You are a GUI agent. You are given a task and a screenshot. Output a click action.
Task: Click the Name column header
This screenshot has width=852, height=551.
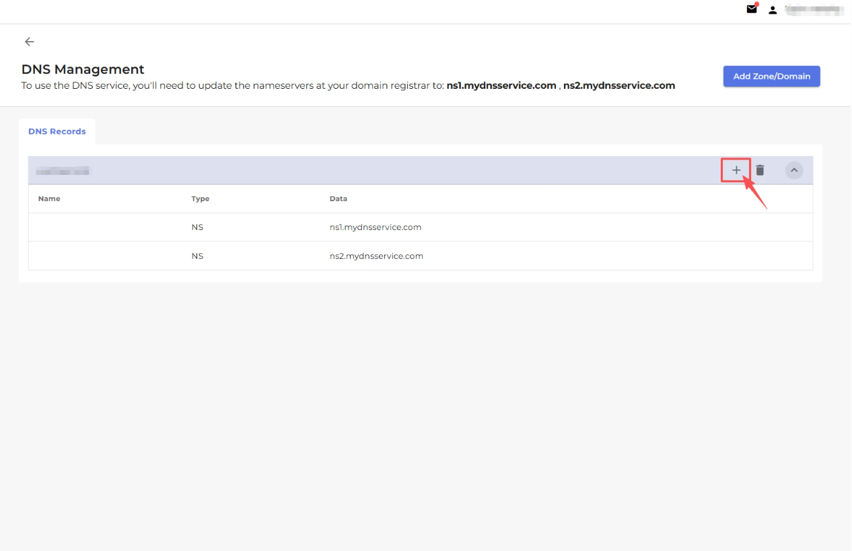click(49, 199)
